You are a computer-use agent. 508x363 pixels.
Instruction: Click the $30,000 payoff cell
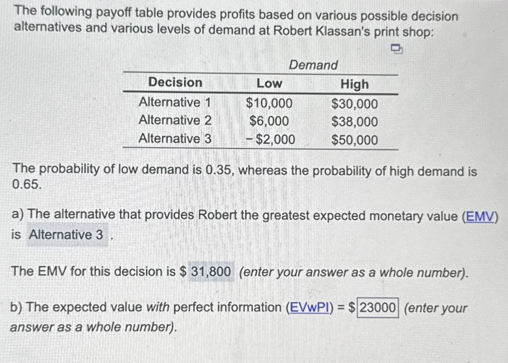click(355, 104)
